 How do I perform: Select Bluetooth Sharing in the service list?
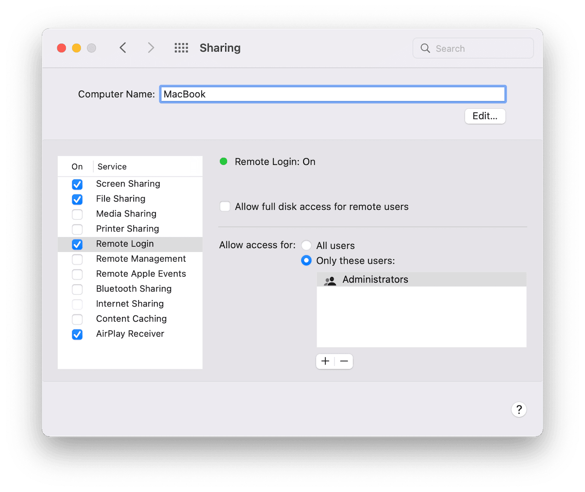pyautogui.click(x=134, y=289)
